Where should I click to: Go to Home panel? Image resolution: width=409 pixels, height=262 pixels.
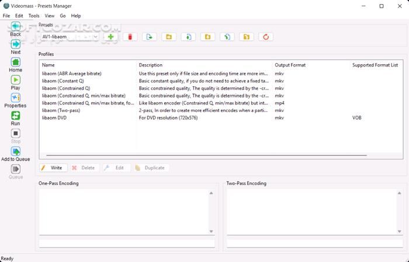[x=16, y=62]
